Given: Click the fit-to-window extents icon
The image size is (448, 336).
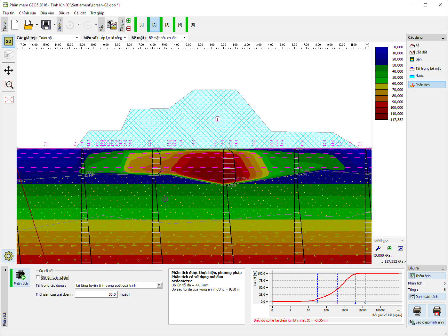Looking at the screenshot, I should [x=9, y=100].
